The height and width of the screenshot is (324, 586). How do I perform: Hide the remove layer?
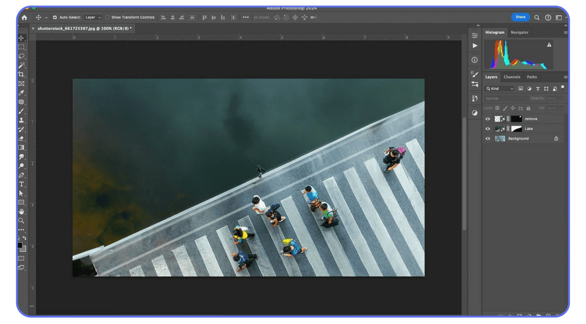pyautogui.click(x=488, y=119)
